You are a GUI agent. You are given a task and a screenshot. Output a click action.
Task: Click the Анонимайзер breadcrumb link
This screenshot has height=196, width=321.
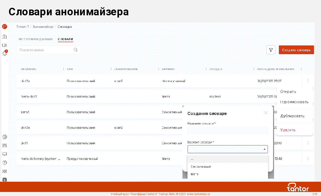coord(43,27)
